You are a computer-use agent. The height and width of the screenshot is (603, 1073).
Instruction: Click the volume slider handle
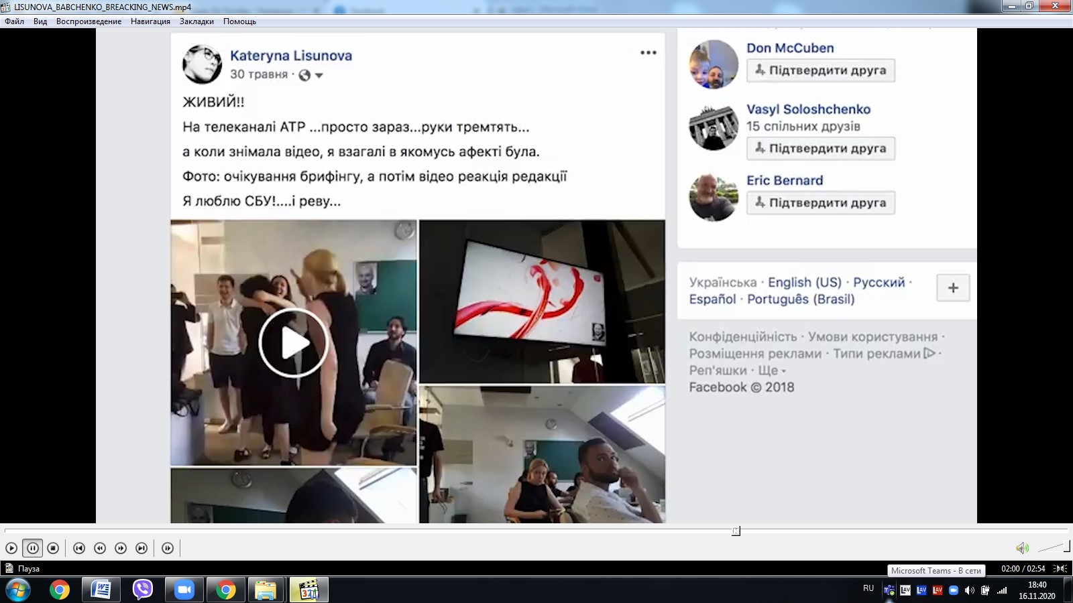pyautogui.click(x=1067, y=547)
